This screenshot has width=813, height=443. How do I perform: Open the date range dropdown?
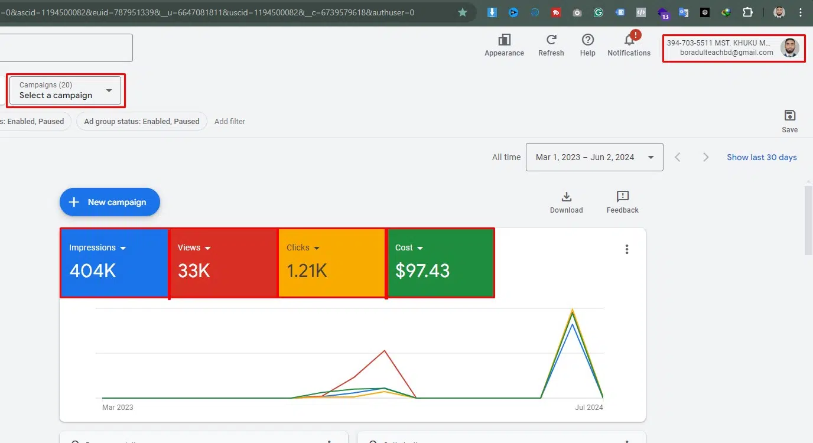[x=594, y=157]
